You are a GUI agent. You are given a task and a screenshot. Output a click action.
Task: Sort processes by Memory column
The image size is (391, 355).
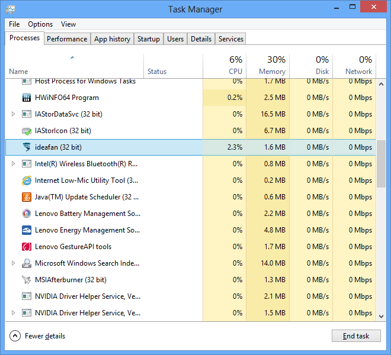268,66
